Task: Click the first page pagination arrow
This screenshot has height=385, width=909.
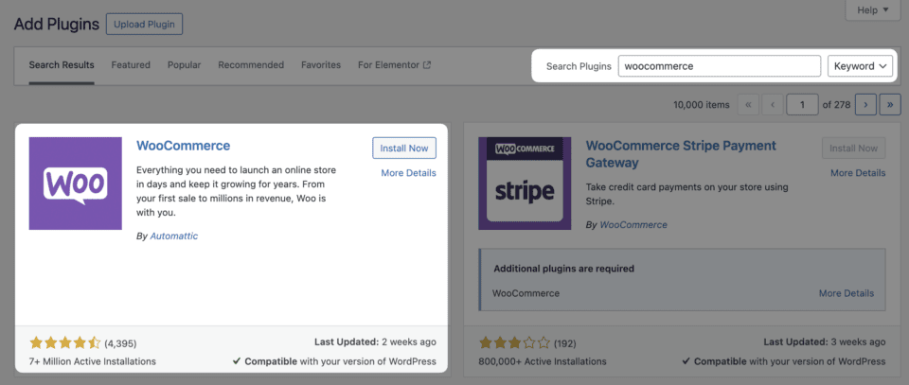Action: [749, 104]
